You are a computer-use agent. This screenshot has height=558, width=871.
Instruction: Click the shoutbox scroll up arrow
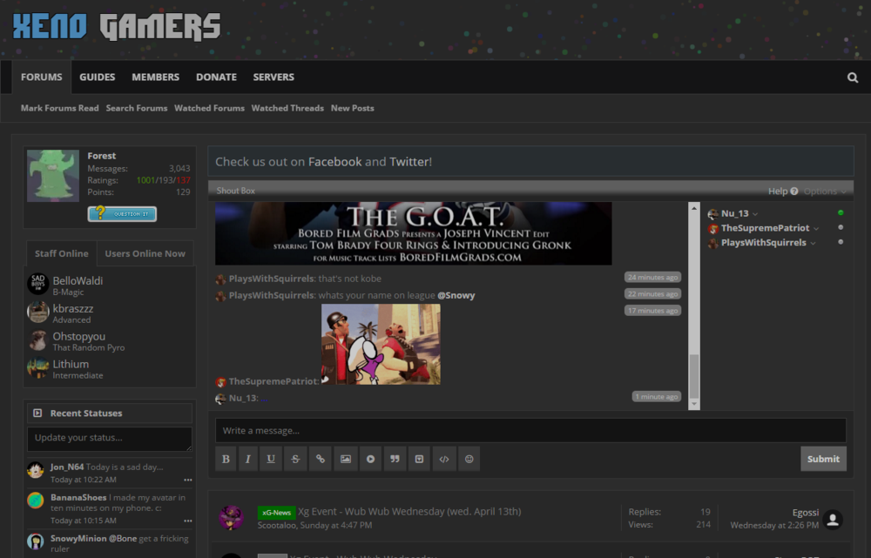[x=694, y=208]
